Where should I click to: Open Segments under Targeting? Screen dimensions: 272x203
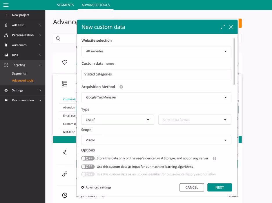[x=19, y=73]
